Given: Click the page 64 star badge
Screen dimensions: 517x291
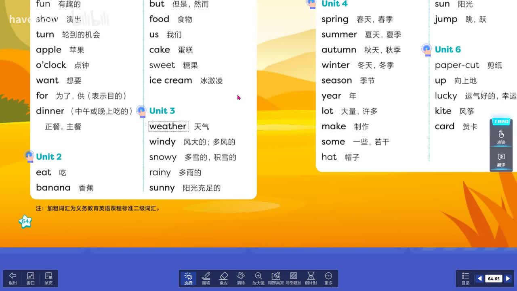Looking at the screenshot, I should click(25, 221).
